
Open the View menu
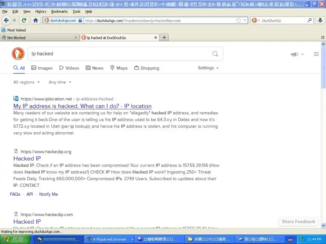coord(27,11)
